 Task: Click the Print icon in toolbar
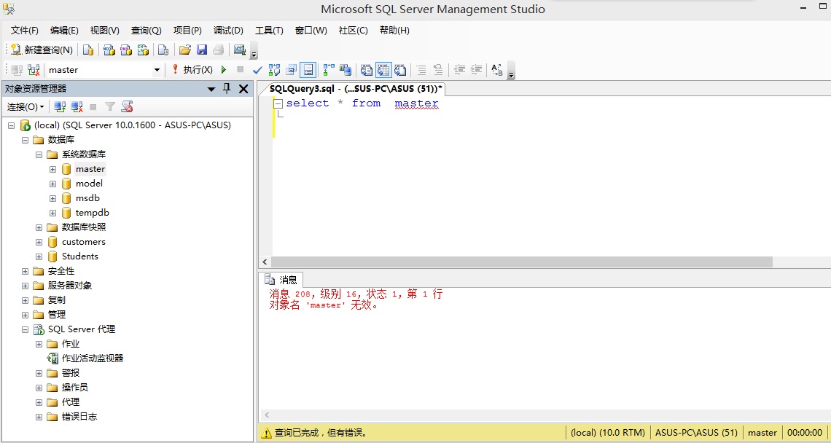pos(219,50)
